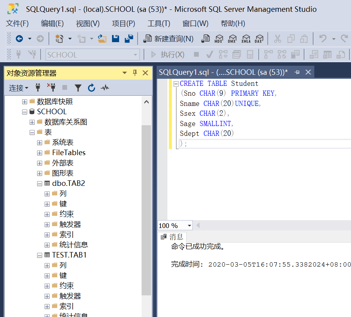Expand the 数据库关系图 node

(x=32, y=122)
